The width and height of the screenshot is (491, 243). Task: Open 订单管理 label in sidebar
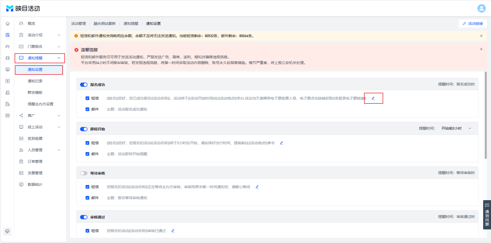pyautogui.click(x=35, y=161)
